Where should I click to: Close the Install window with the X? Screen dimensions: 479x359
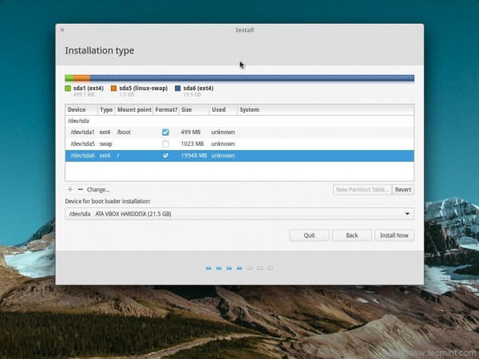[x=62, y=30]
